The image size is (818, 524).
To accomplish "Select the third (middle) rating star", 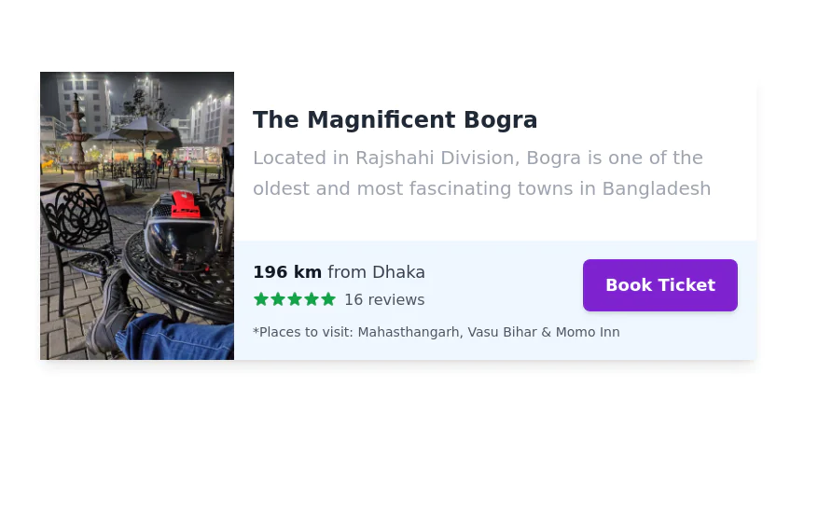I will 295,299.
